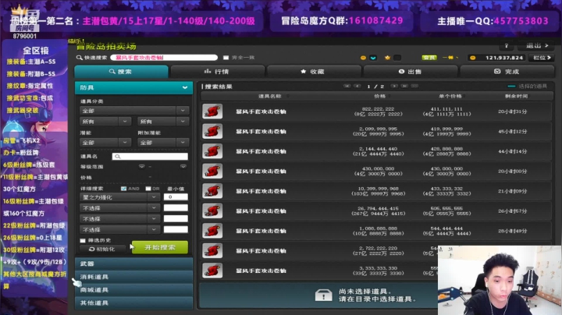562x315 pixels.
Task: Sort by the 剩余时间 column header
Action: click(x=516, y=96)
